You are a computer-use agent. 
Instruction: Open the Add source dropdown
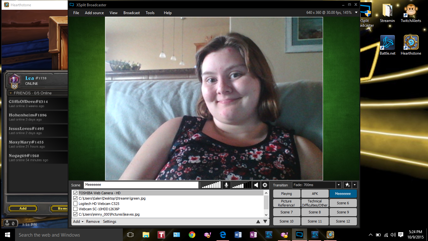(x=94, y=13)
